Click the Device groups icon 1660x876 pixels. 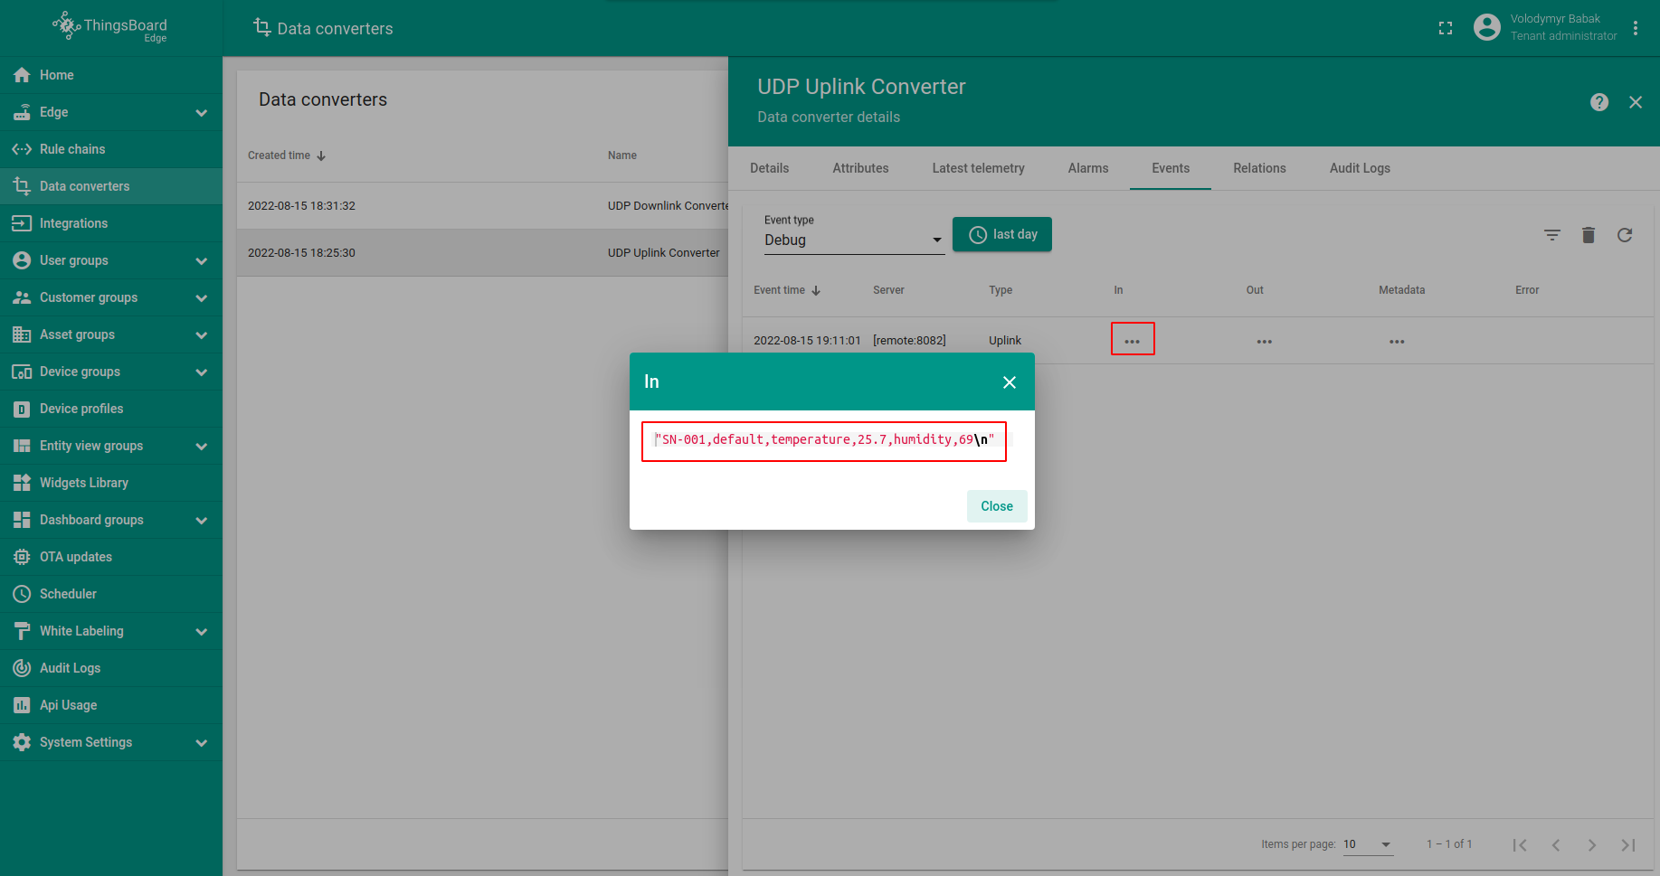coord(22,372)
